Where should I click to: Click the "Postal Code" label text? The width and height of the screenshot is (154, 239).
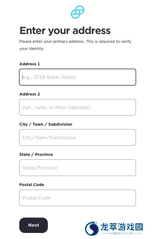click(32, 184)
